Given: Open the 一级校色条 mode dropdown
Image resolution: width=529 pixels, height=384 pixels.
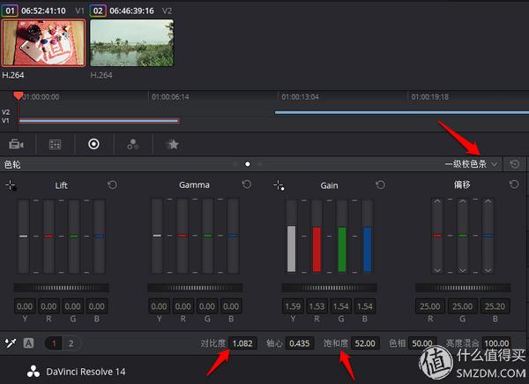Looking at the screenshot, I should coord(471,164).
